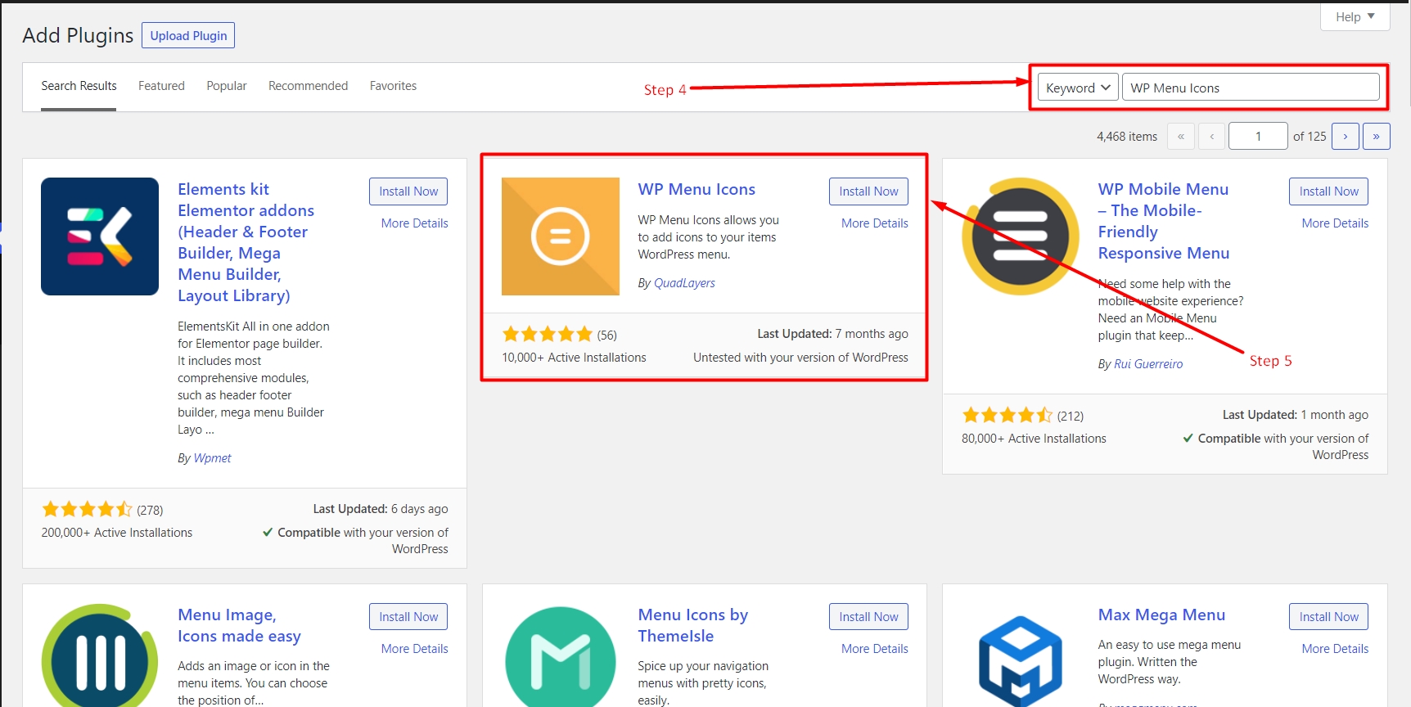This screenshot has height=707, width=1411.
Task: Install the ElementsKit Elementor addons plugin
Action: click(x=408, y=191)
